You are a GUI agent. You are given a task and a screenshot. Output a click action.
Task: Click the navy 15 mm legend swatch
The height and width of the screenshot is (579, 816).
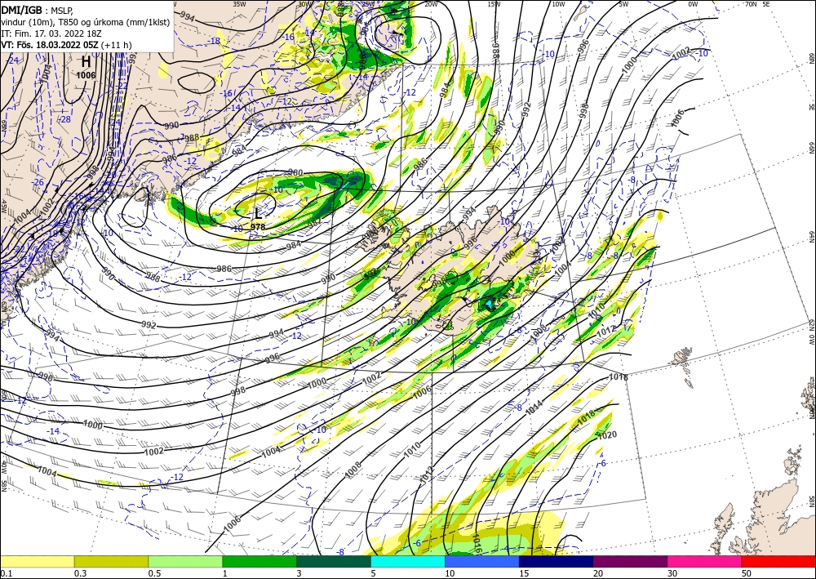pyautogui.click(x=557, y=561)
